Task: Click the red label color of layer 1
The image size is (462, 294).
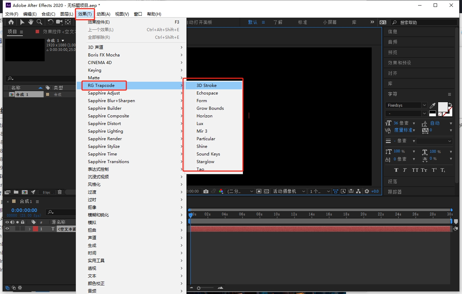Action: [35, 229]
